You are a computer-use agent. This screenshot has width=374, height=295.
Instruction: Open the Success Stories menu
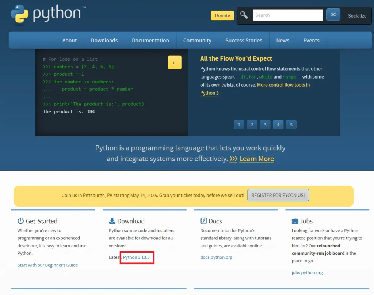pos(244,40)
